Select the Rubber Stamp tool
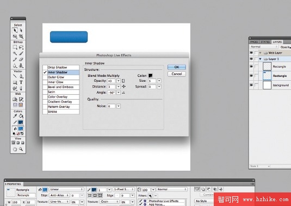This screenshot has width=291, height=206. [21, 66]
